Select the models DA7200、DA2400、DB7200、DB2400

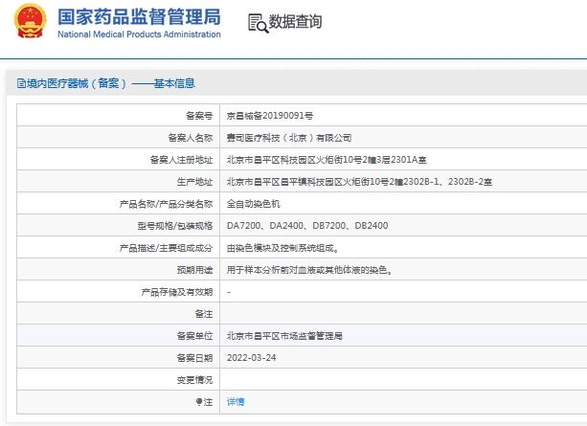[307, 226]
